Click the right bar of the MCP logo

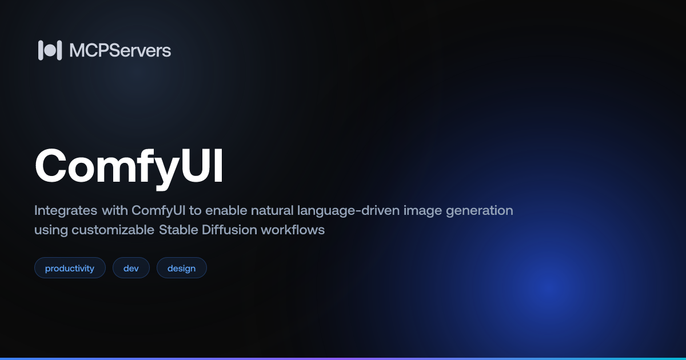click(59, 50)
